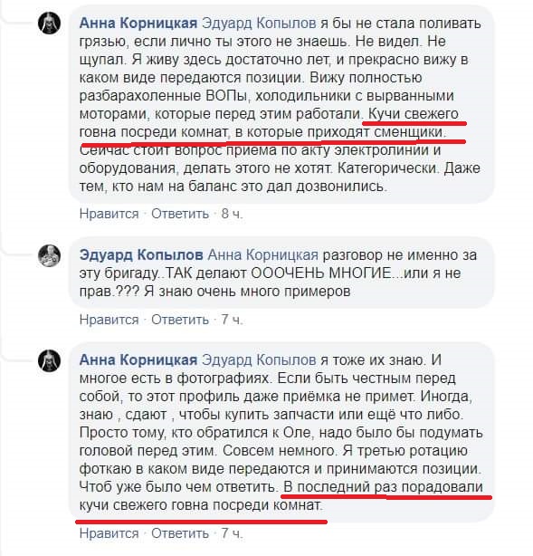Click author name Анна Корницкая in third comment
Viewport: 533px width, 556px height.
[138, 359]
